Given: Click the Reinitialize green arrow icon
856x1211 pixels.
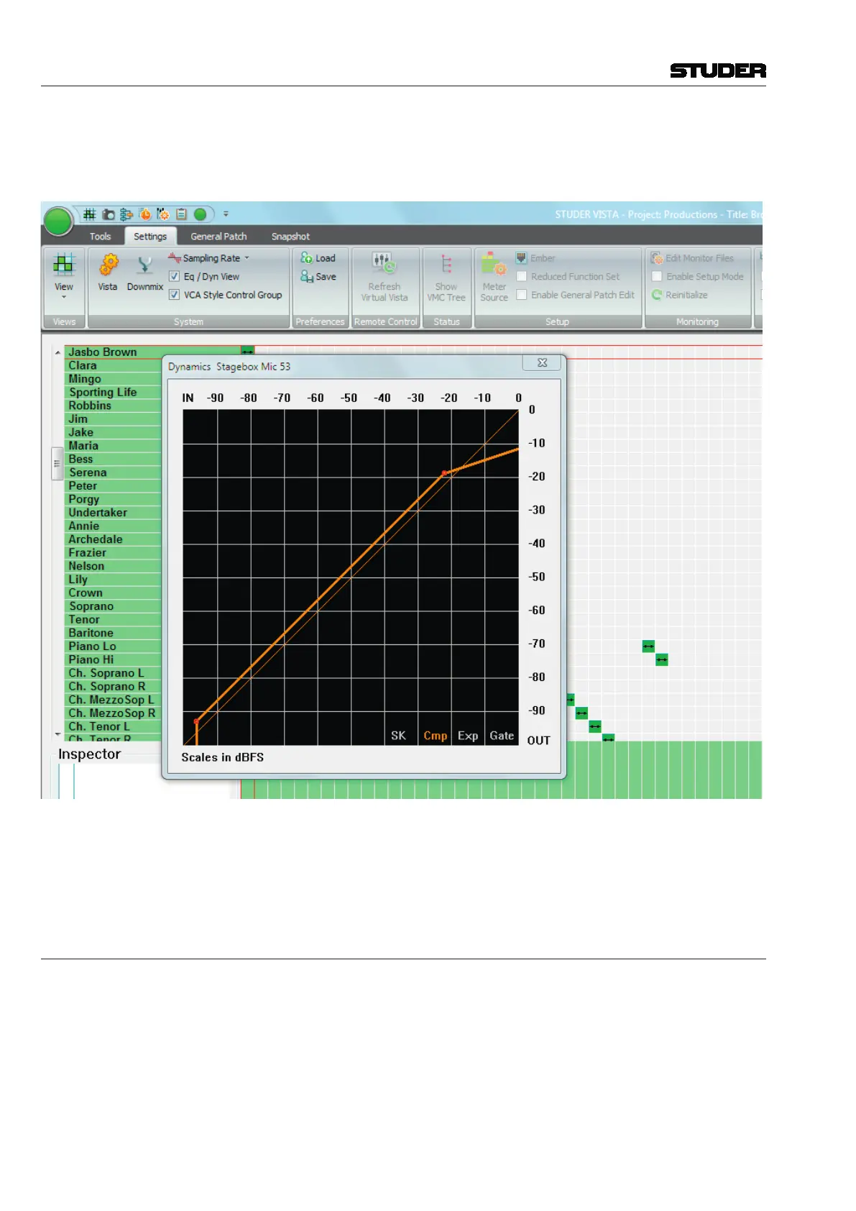Looking at the screenshot, I should click(656, 295).
